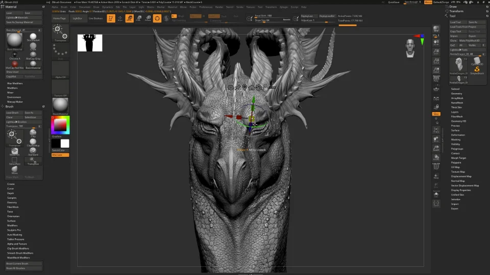Click the Zoom canvas icon

pos(436,51)
